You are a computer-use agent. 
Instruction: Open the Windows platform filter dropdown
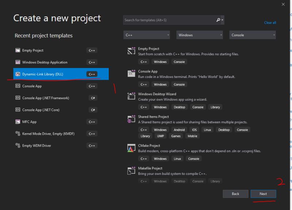click(200, 35)
